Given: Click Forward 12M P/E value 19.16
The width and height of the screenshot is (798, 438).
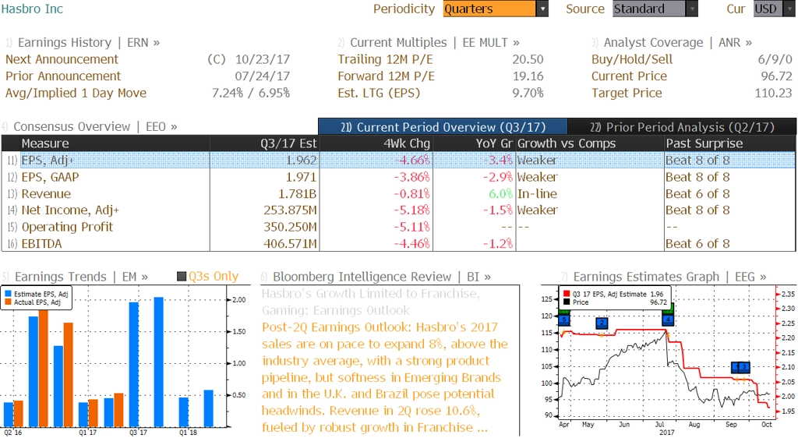Looking at the screenshot, I should (x=528, y=76).
